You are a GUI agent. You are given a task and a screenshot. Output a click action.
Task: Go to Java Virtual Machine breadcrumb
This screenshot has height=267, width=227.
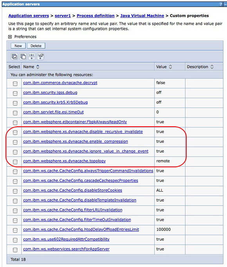pos(142,16)
